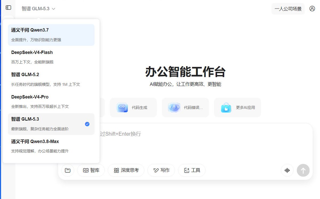
Task: Click the 办公智能工作台 heading
Action: pyautogui.click(x=185, y=72)
